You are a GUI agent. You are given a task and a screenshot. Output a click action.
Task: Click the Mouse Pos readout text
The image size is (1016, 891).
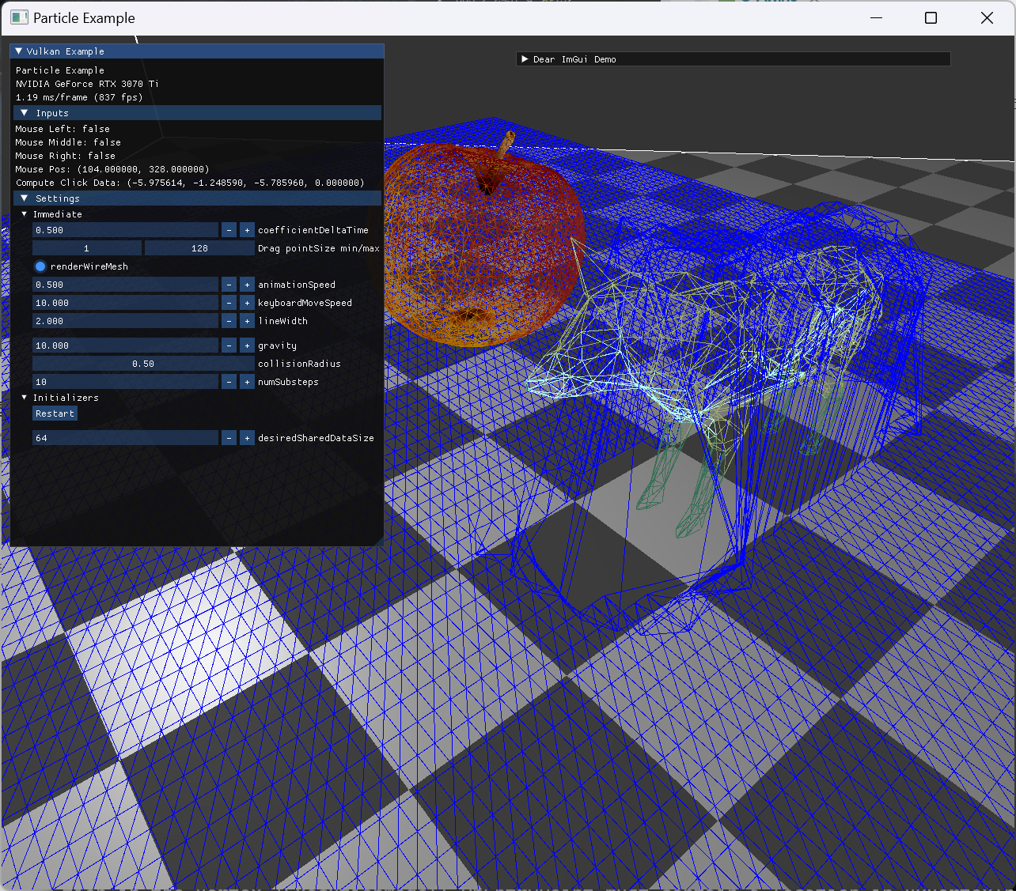pyautogui.click(x=112, y=169)
